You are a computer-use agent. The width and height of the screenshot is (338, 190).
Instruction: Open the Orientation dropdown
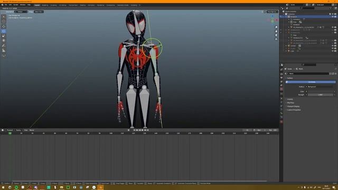click(x=21, y=12)
